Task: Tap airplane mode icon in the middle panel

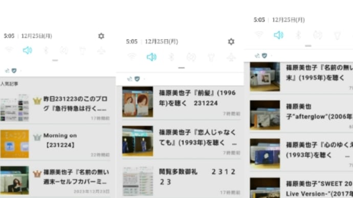Action: click(x=231, y=57)
